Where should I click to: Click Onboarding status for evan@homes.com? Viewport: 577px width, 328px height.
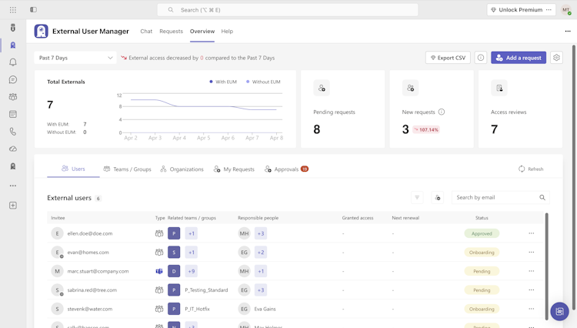[x=482, y=253]
